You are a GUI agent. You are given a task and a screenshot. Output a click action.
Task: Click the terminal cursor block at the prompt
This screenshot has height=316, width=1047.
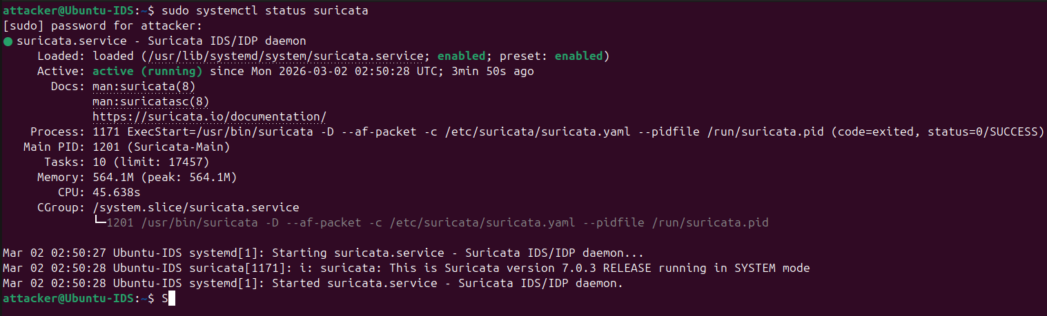[x=172, y=298]
